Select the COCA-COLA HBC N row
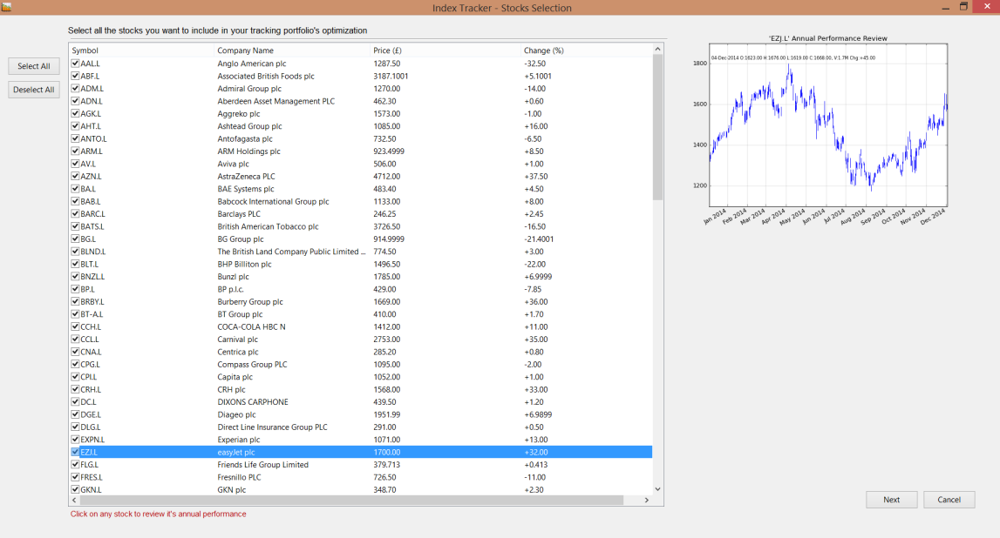1000x538 pixels. pos(361,326)
